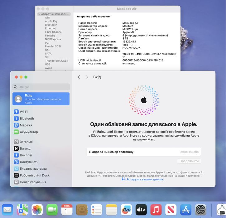Select Apple Pay in hardware list
The height and width of the screenshot is (218, 226).
51,21
